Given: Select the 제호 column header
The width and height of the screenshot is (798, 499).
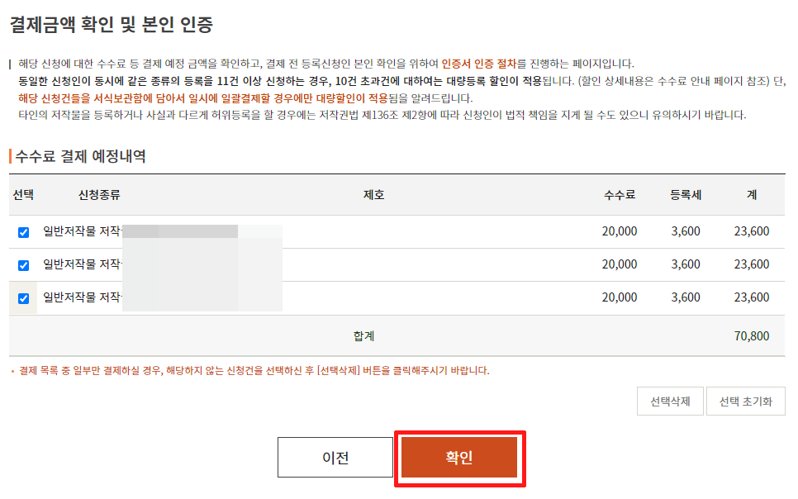Looking at the screenshot, I should (x=374, y=195).
